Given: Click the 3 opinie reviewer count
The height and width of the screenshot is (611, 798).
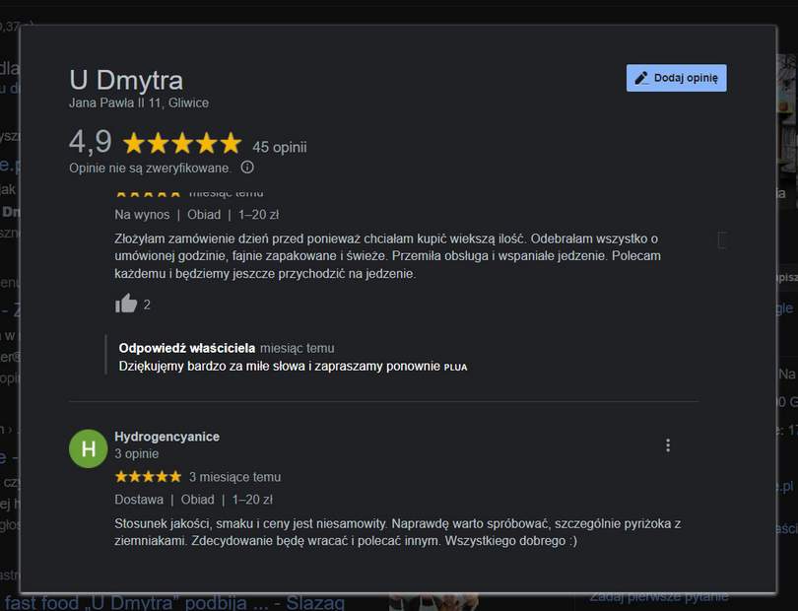Looking at the screenshot, I should coord(136,453).
